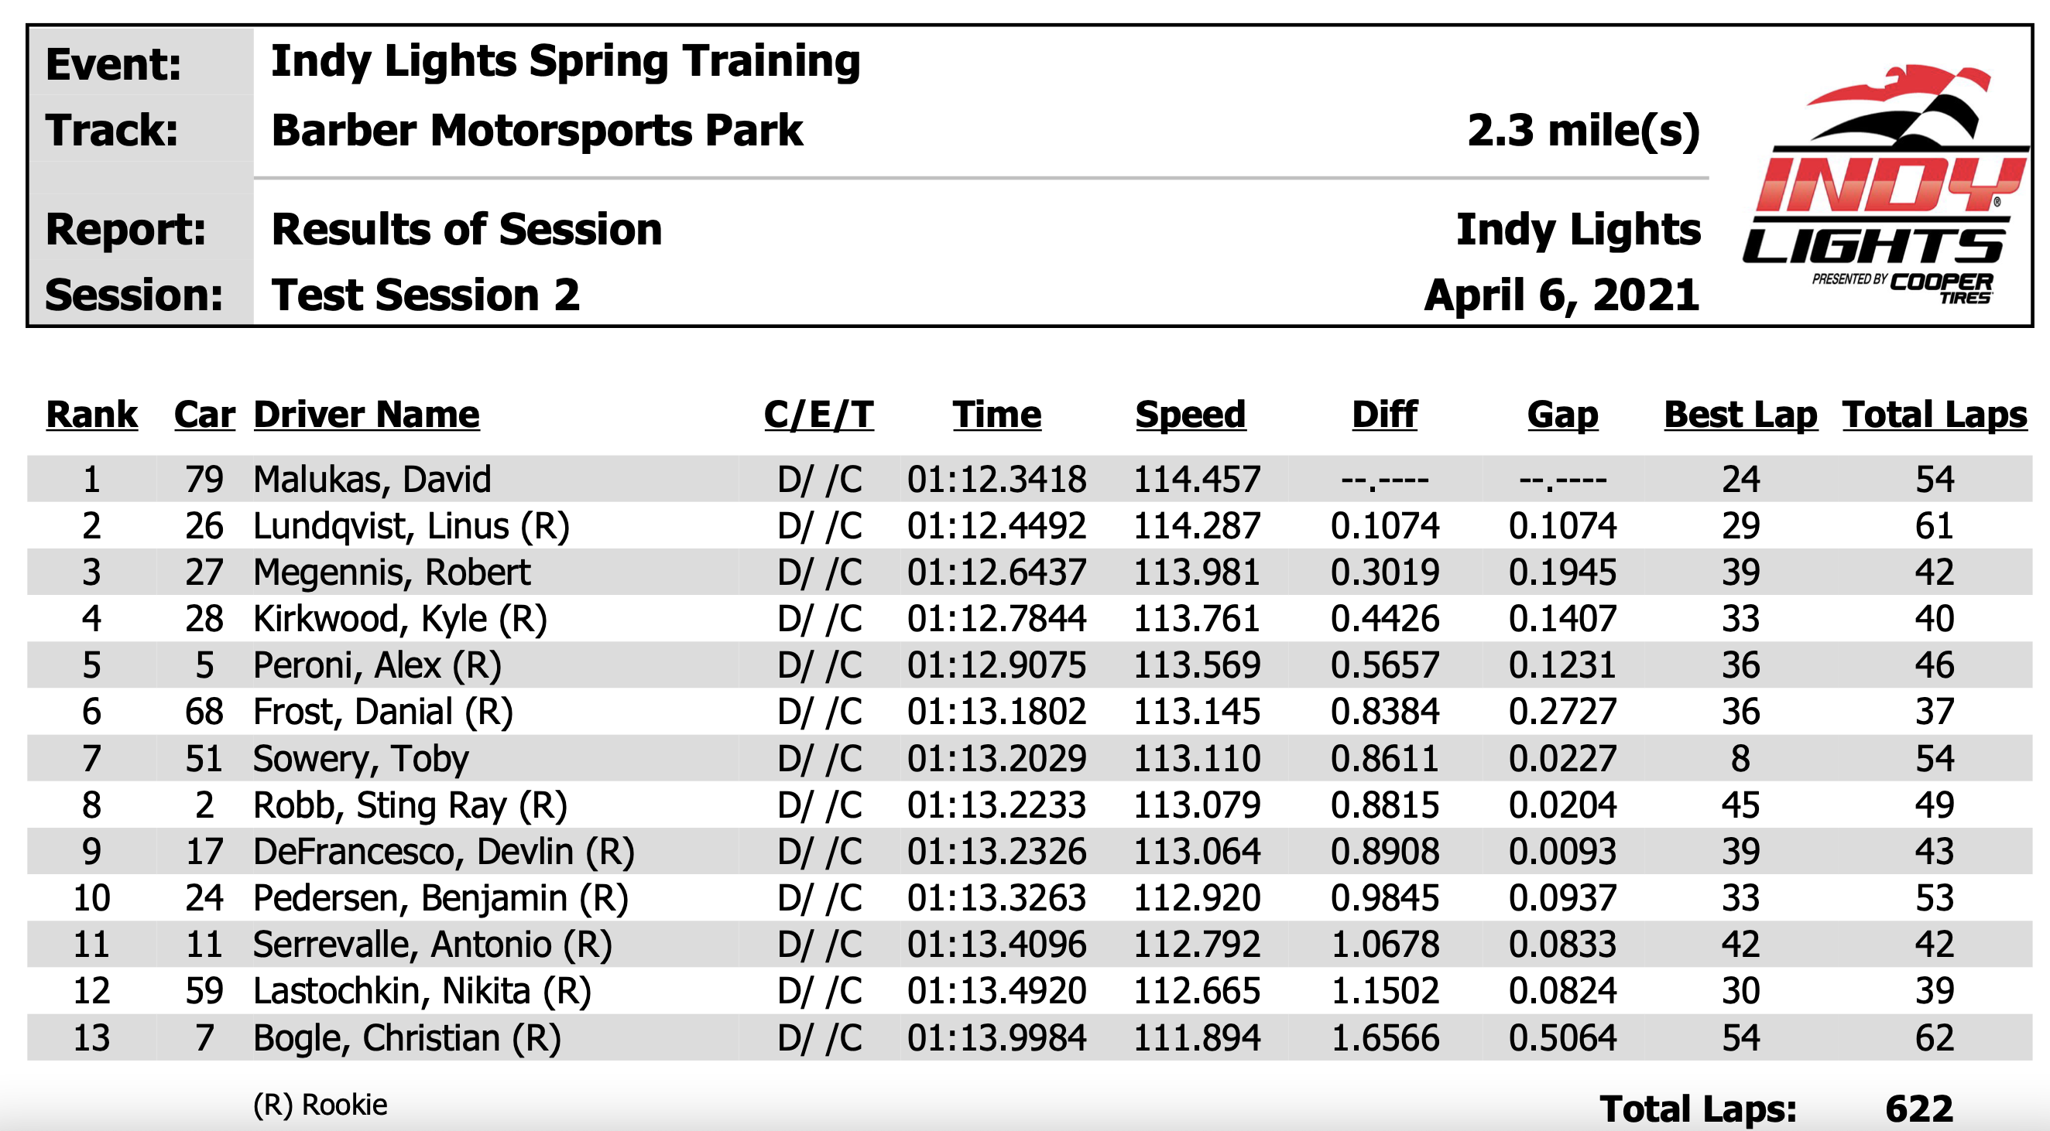Screen dimensions: 2050x1131
Task: Click Bogle, Christian (R) in last row
Action: [406, 1039]
